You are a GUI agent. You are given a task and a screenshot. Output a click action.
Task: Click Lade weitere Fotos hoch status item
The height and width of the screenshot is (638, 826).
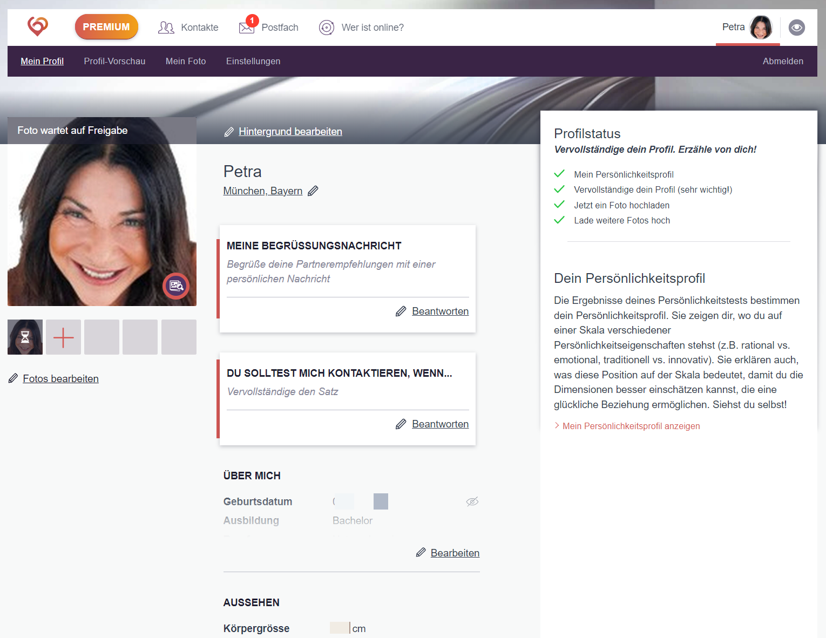pyautogui.click(x=622, y=220)
